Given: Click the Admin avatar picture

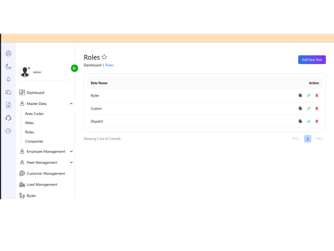Looking at the screenshot, I should pyautogui.click(x=25, y=72).
